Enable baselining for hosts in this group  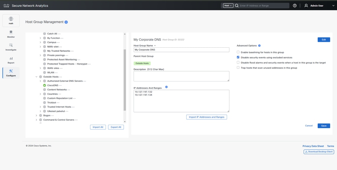pos(238,52)
